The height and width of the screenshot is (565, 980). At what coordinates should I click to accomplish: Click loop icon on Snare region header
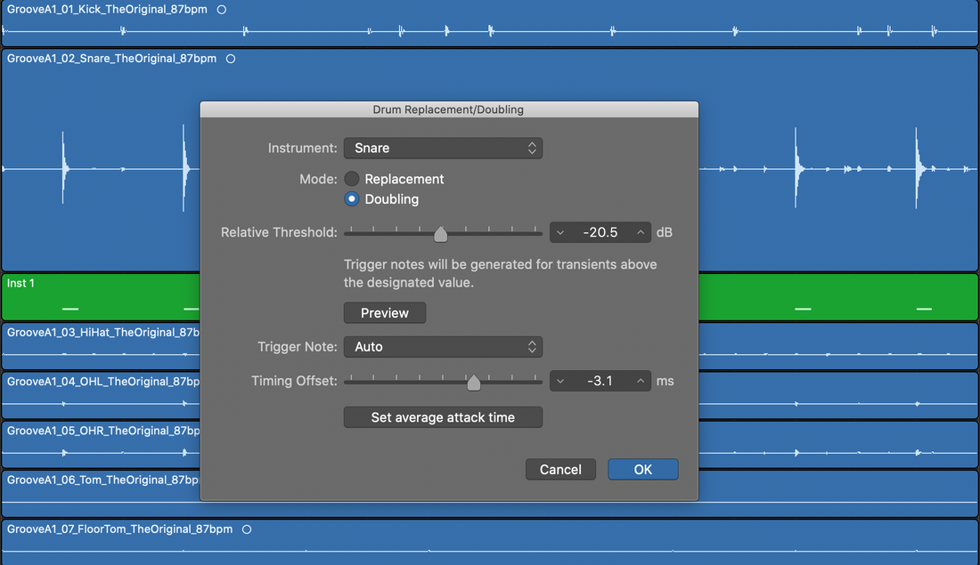(x=231, y=59)
